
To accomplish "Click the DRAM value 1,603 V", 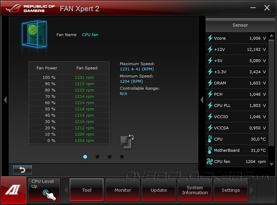I will [x=257, y=83].
